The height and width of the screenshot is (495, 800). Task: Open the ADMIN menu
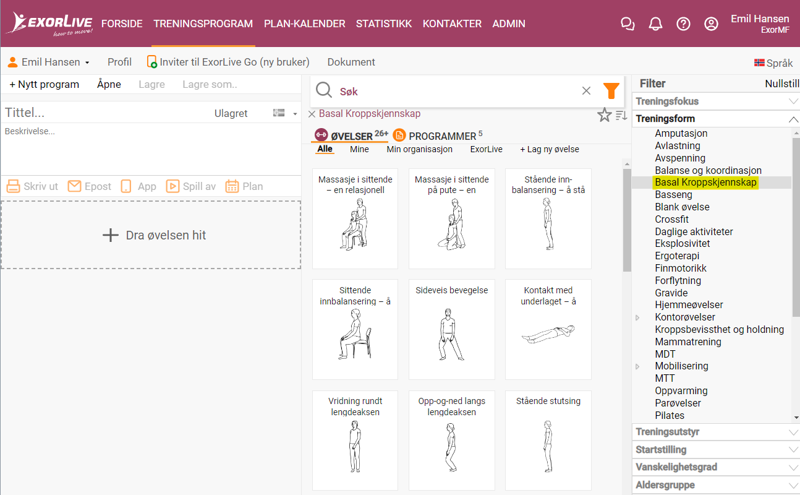click(509, 24)
